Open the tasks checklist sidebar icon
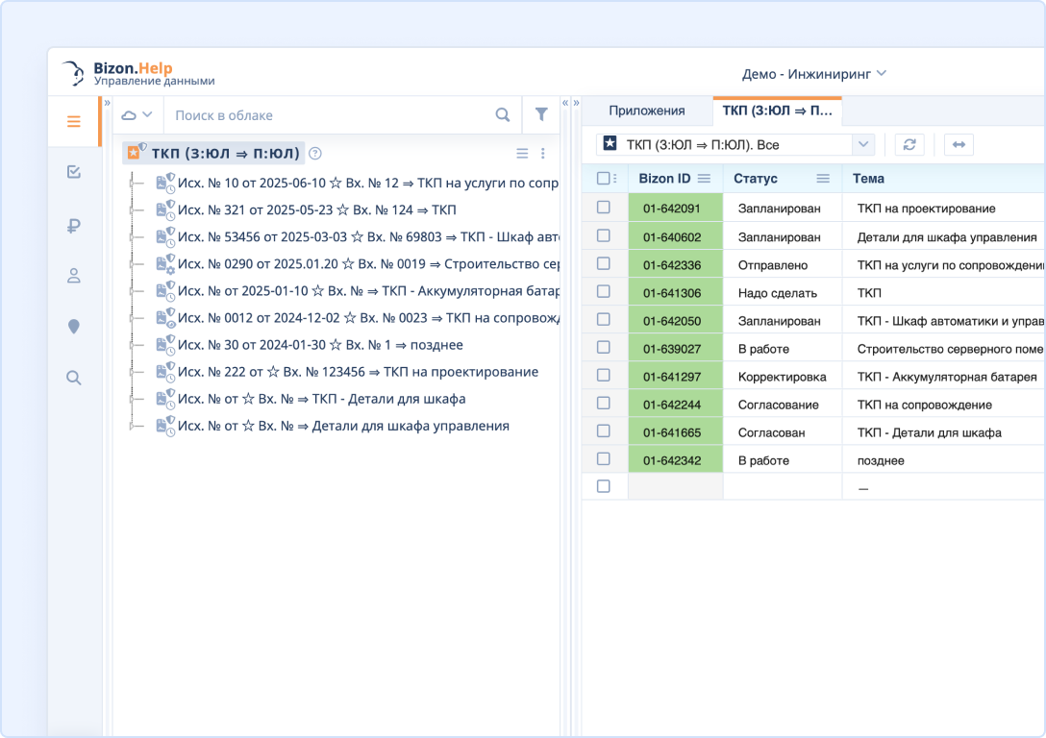This screenshot has height=738, width=1046. 74,173
